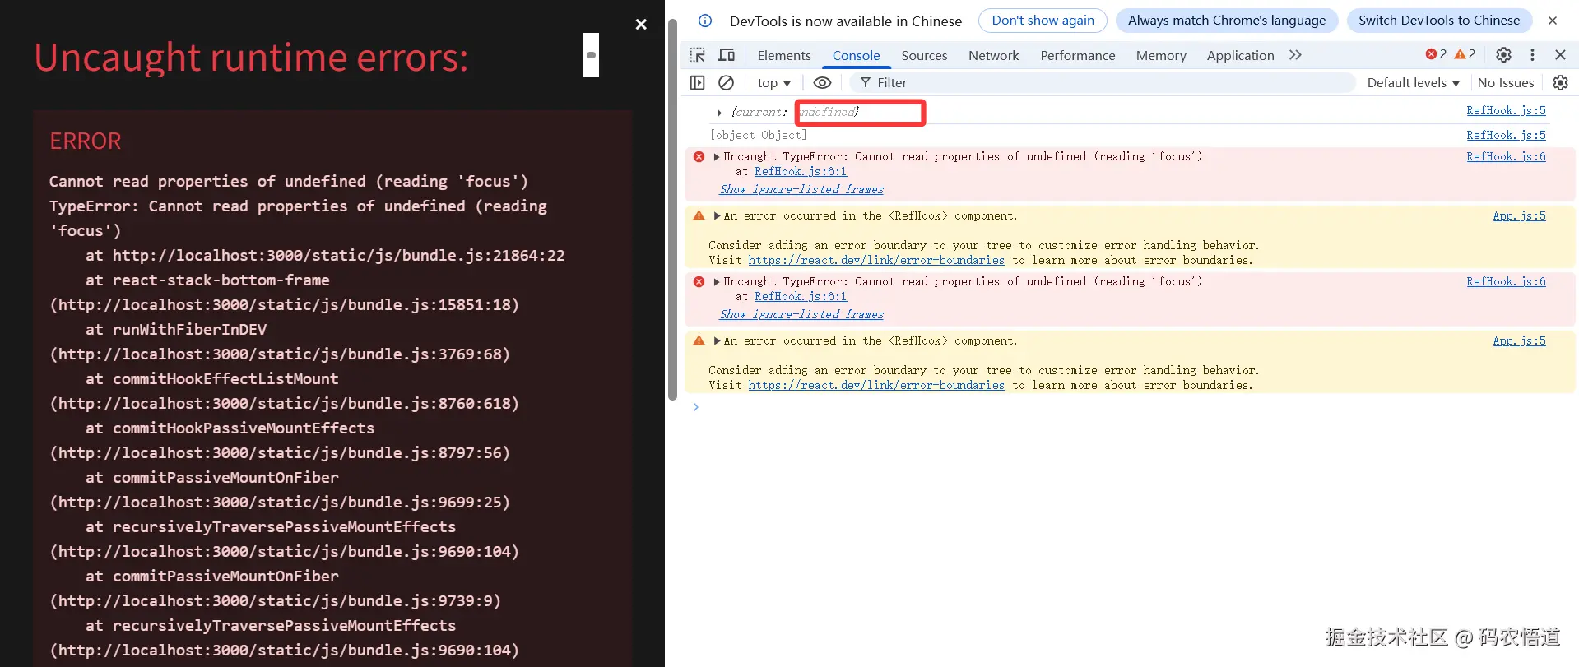Click the first Show ignore-listed frames
This screenshot has width=1579, height=667.
click(x=801, y=189)
